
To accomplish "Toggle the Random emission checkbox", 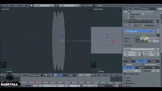I will coord(125,64).
